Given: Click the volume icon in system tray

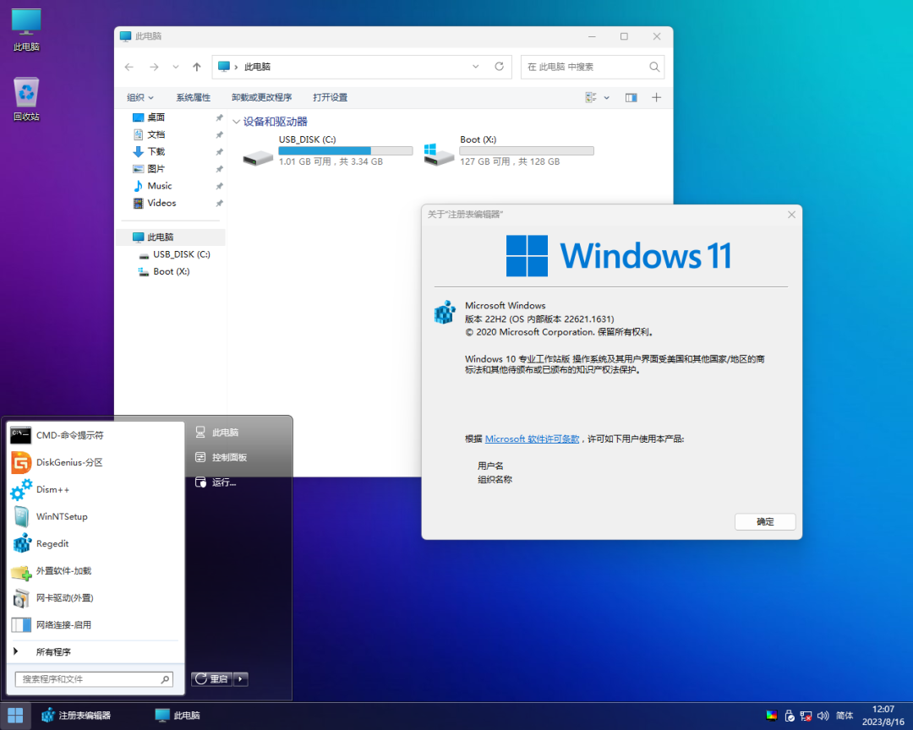Looking at the screenshot, I should click(823, 716).
